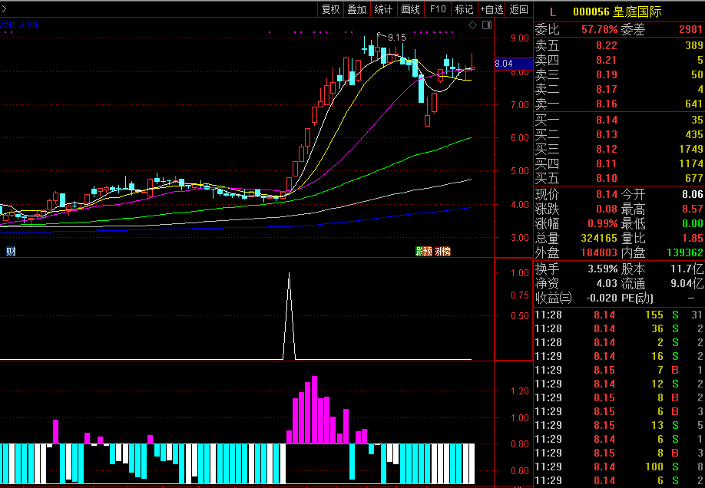Click the 量比 1.85 value

[x=693, y=238]
